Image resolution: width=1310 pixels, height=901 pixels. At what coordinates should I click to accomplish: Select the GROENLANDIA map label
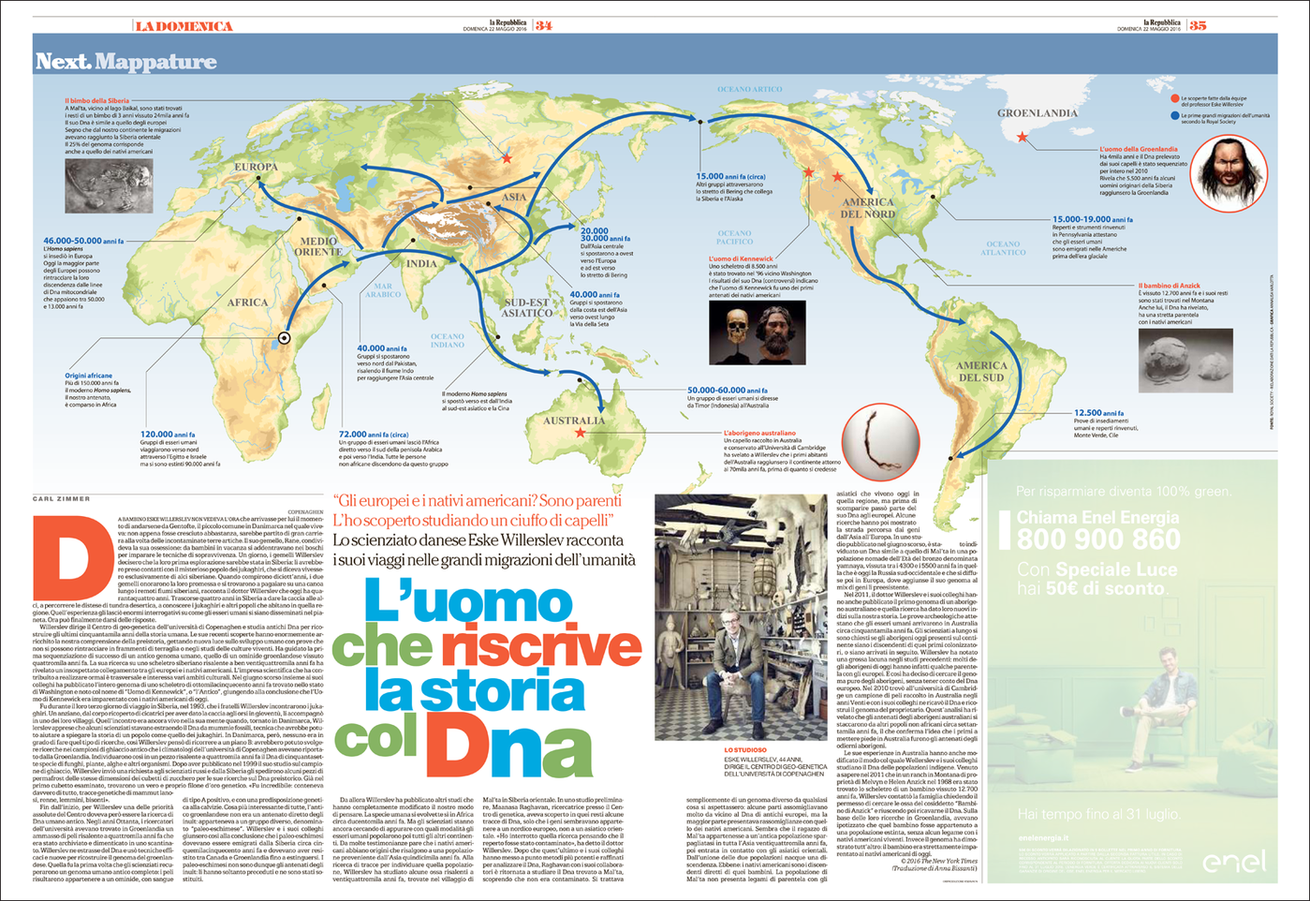point(1038,113)
